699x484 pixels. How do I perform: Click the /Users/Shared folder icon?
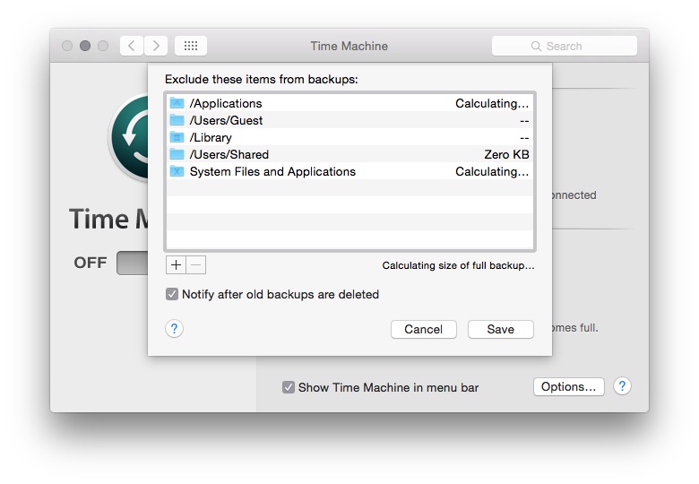tap(177, 154)
